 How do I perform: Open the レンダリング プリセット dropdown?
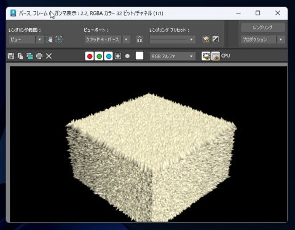tap(173, 39)
